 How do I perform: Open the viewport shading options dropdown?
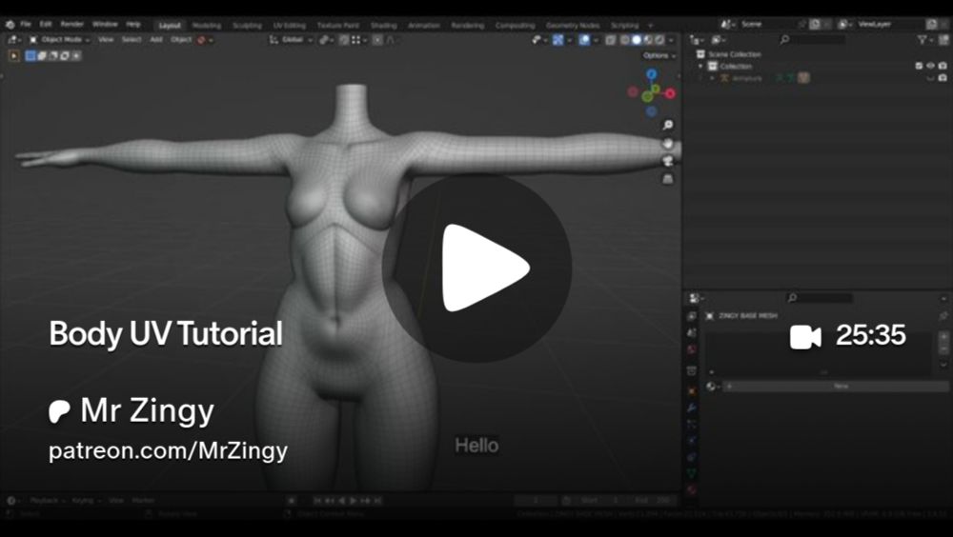671,40
